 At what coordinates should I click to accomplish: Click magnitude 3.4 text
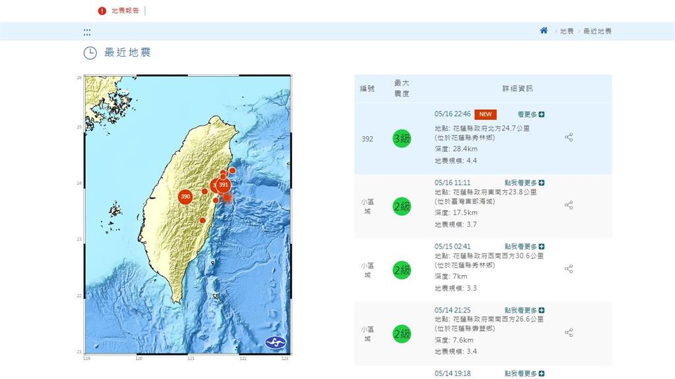pyautogui.click(x=455, y=351)
